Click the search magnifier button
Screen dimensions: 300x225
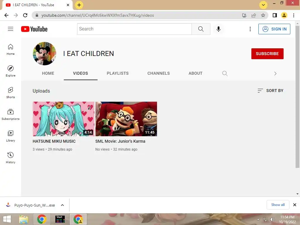point(201,29)
